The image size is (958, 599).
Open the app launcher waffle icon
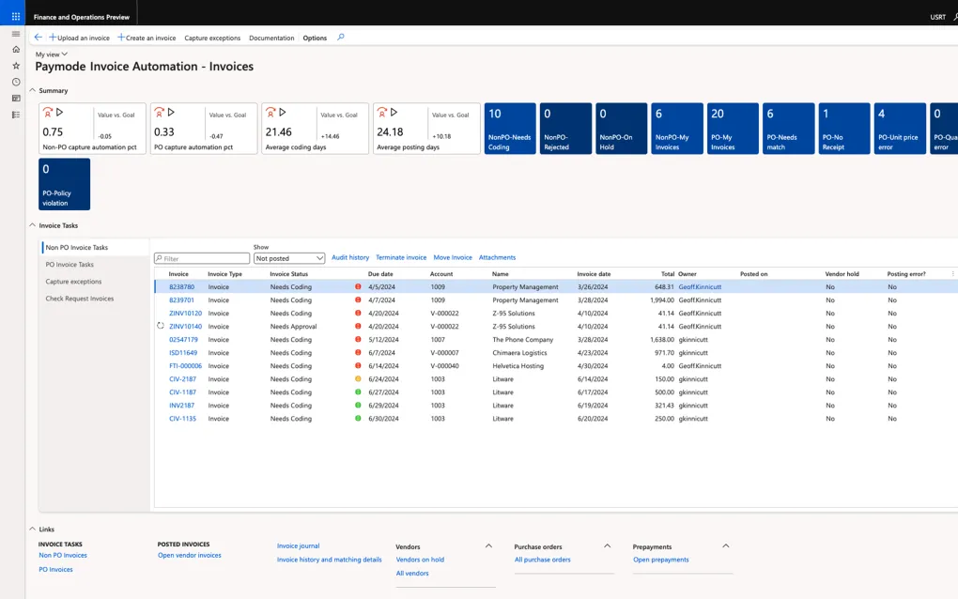click(x=15, y=16)
